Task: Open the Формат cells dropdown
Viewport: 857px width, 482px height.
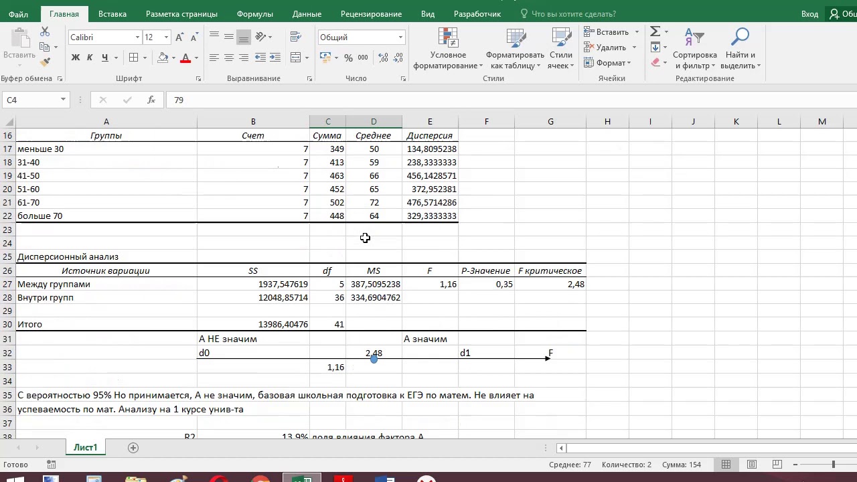Action: pyautogui.click(x=607, y=63)
